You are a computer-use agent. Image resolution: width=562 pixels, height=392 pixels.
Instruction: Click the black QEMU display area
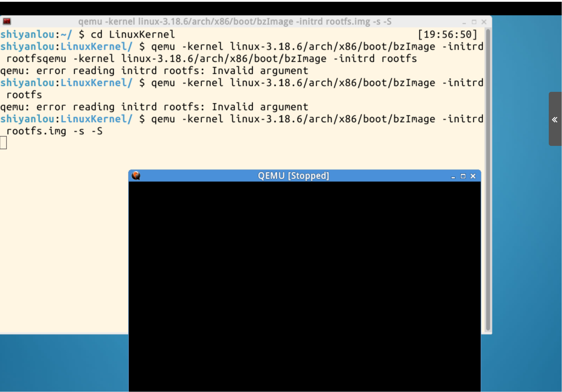coord(304,286)
